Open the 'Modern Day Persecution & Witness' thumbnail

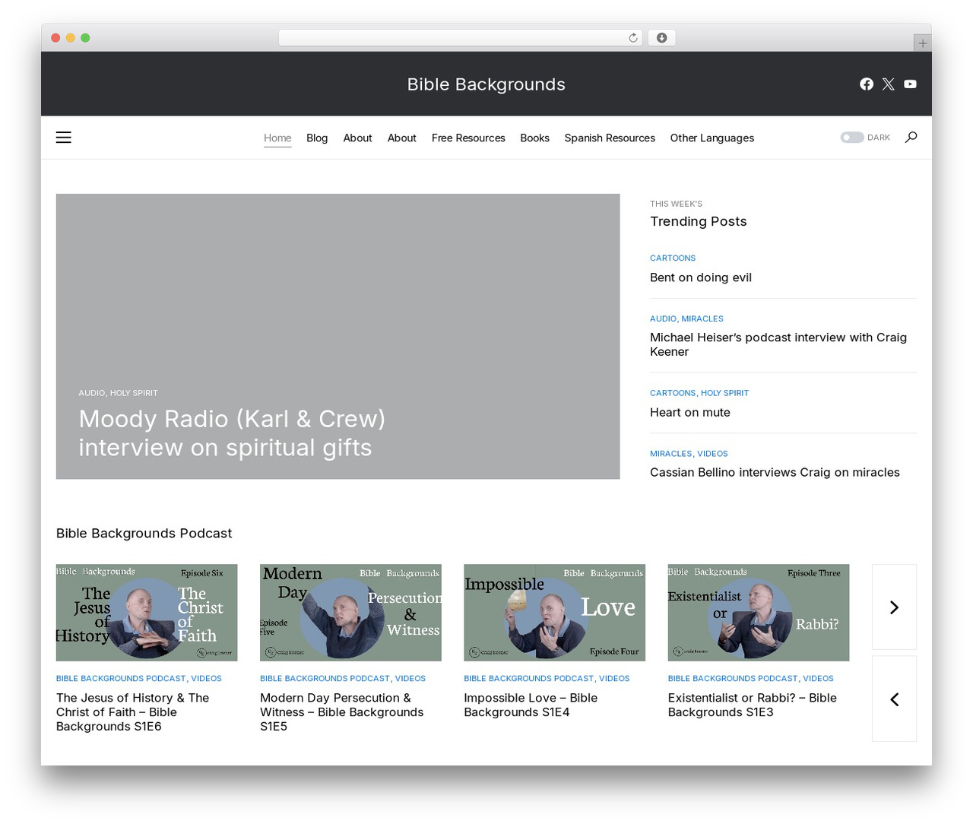point(350,613)
